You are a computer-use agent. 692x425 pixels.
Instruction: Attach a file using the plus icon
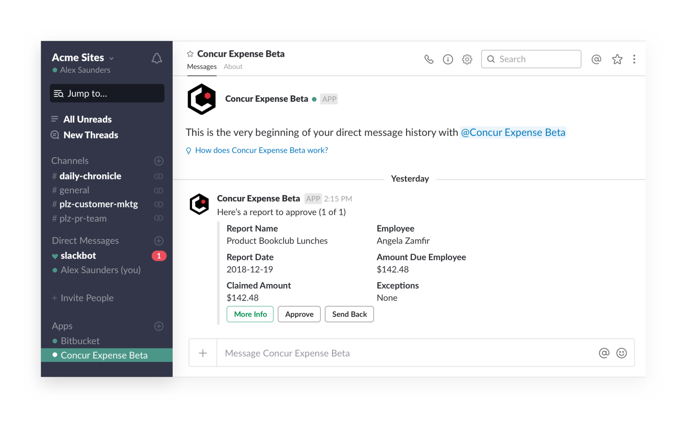click(x=203, y=353)
